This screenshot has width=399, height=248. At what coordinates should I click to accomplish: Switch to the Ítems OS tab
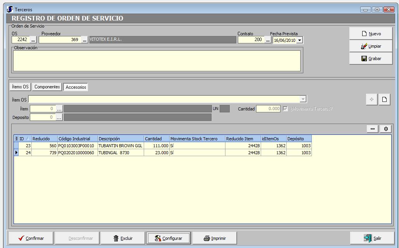21,87
